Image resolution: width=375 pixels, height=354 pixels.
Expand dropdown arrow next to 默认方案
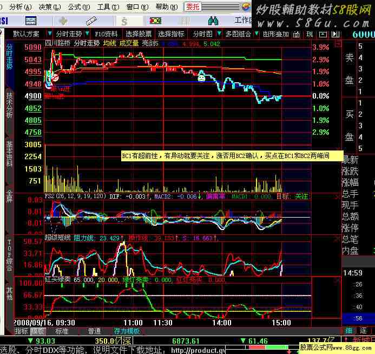(49, 34)
